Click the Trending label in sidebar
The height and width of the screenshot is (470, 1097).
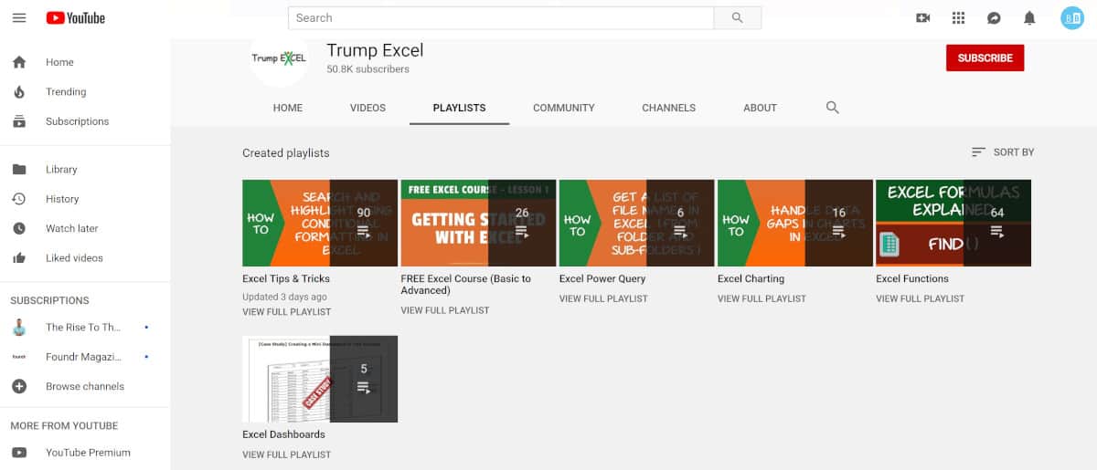point(66,91)
